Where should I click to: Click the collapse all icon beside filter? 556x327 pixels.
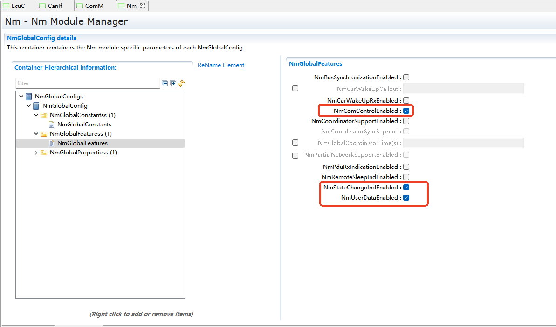[165, 83]
